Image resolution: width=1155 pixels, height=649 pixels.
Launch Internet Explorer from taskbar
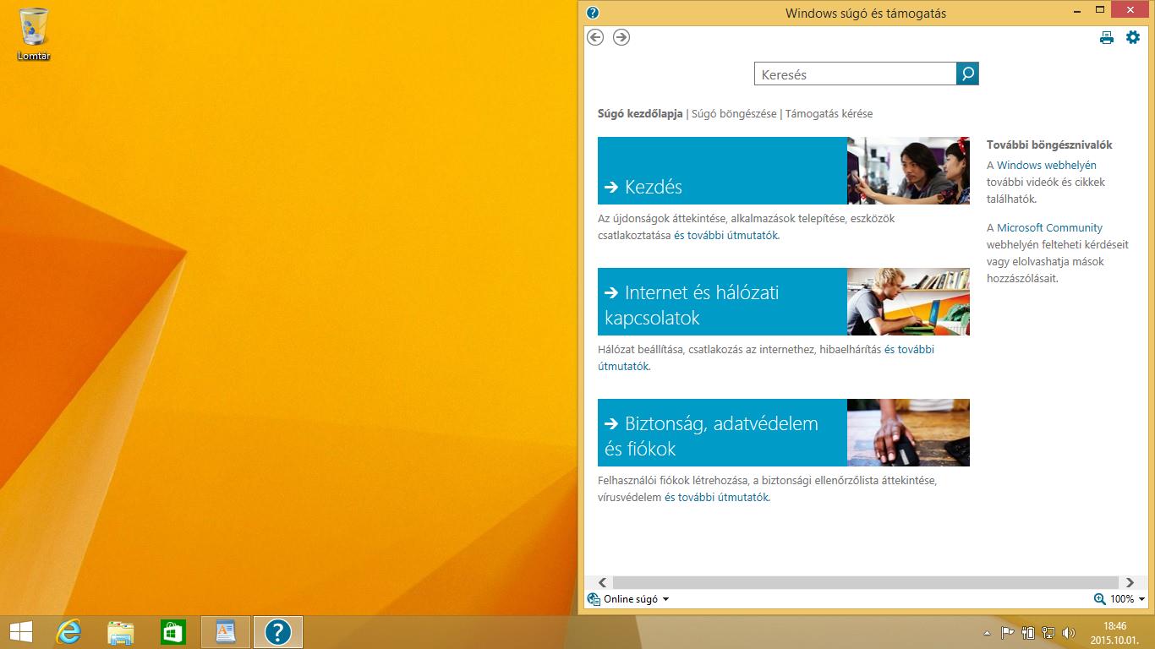click(x=68, y=631)
